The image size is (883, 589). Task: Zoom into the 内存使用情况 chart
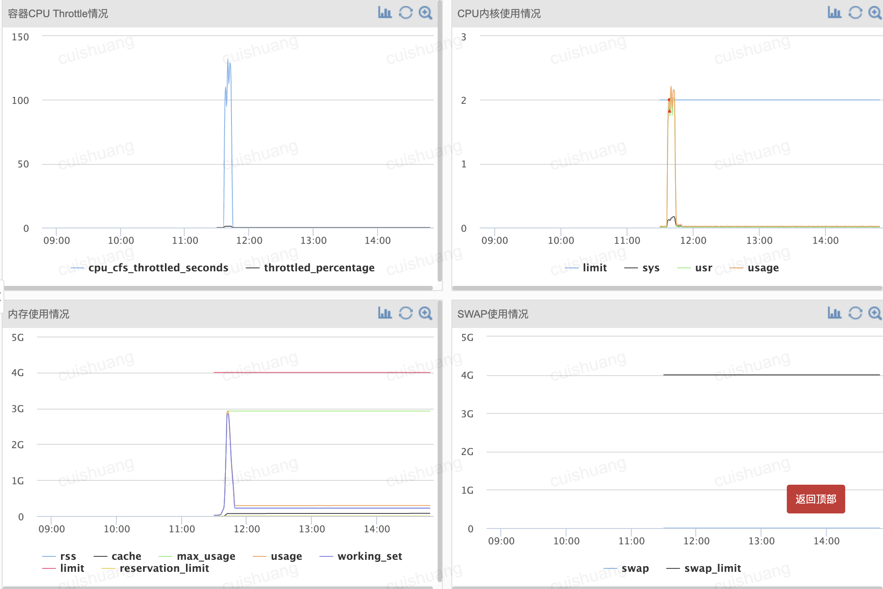(425, 313)
